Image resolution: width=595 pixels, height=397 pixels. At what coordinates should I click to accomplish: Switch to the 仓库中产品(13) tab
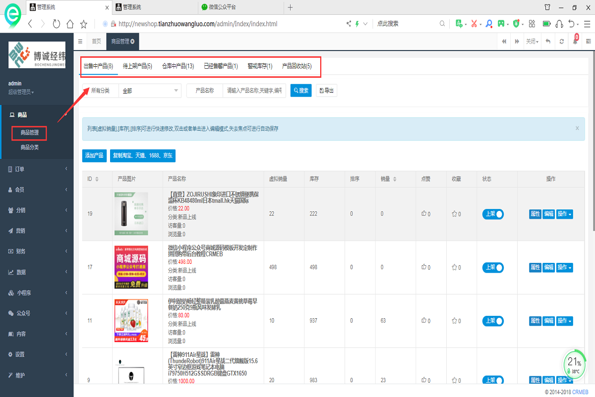tap(178, 66)
